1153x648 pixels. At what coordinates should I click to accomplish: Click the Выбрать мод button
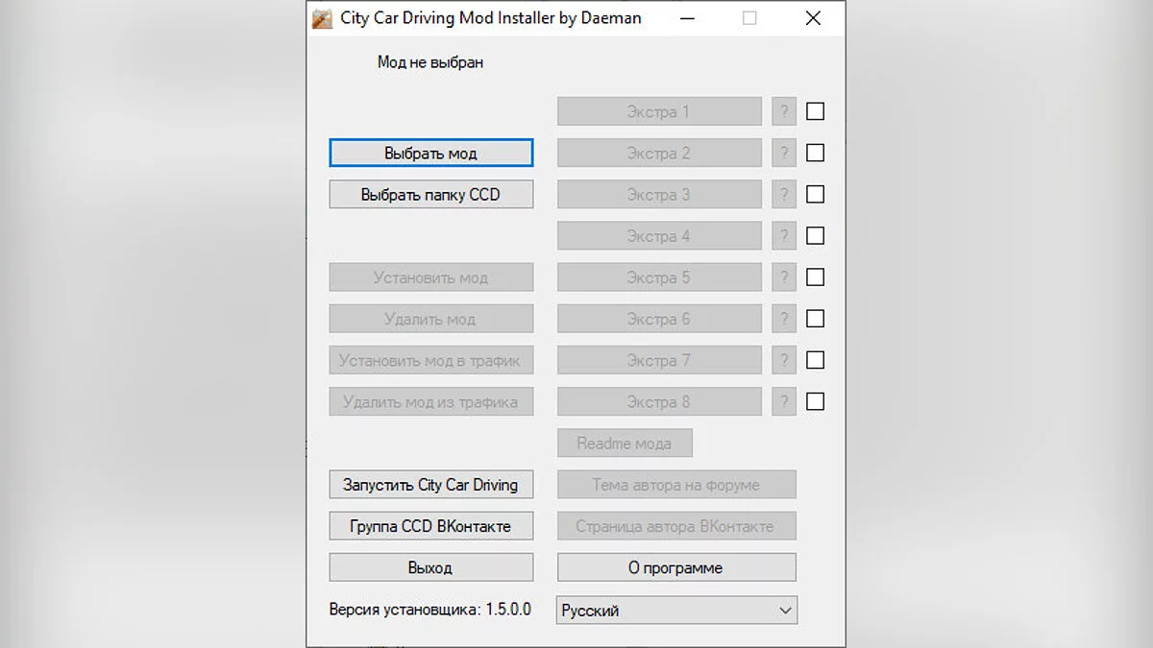click(430, 152)
